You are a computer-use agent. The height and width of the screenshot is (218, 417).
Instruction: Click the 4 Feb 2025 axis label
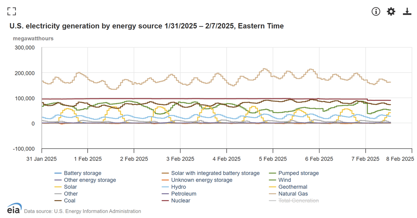coord(227,159)
